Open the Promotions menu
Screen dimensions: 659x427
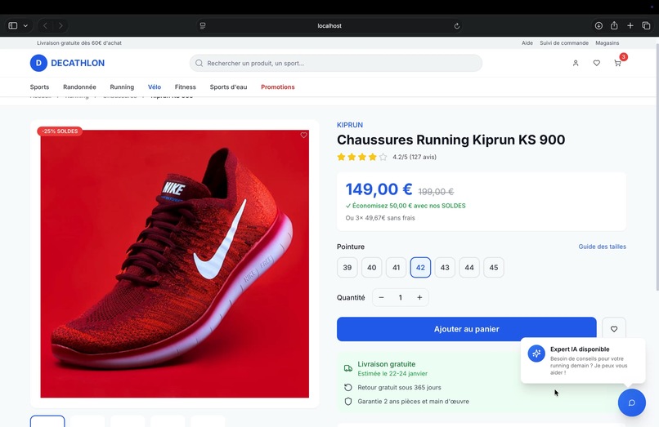pos(278,87)
